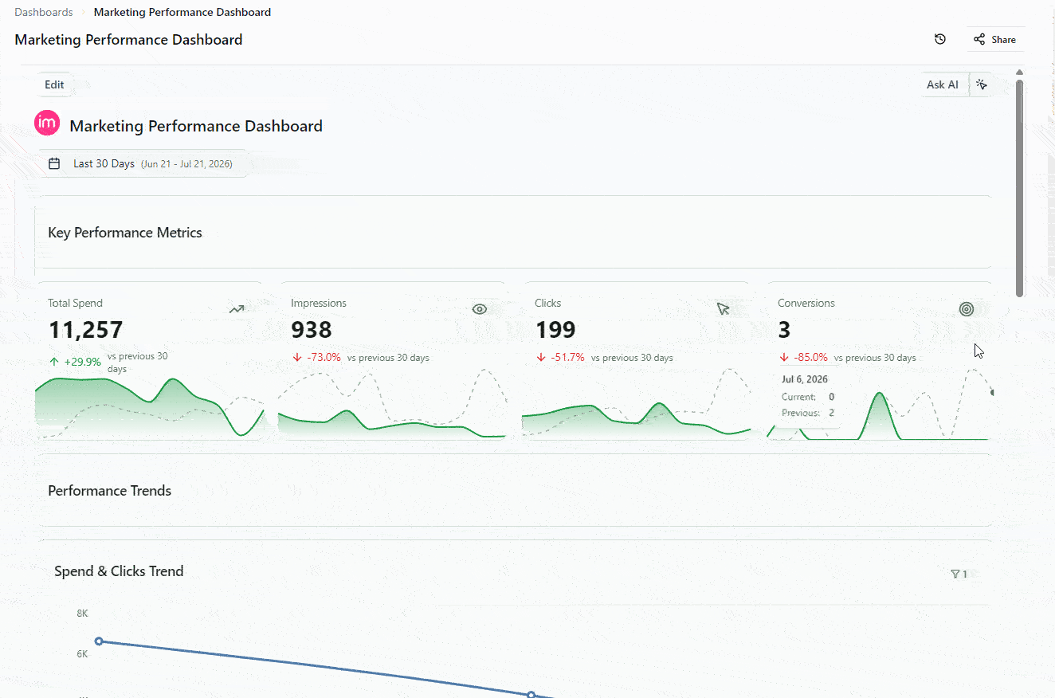Click the Conversions target icon
The height and width of the screenshot is (698, 1055).
(x=967, y=309)
